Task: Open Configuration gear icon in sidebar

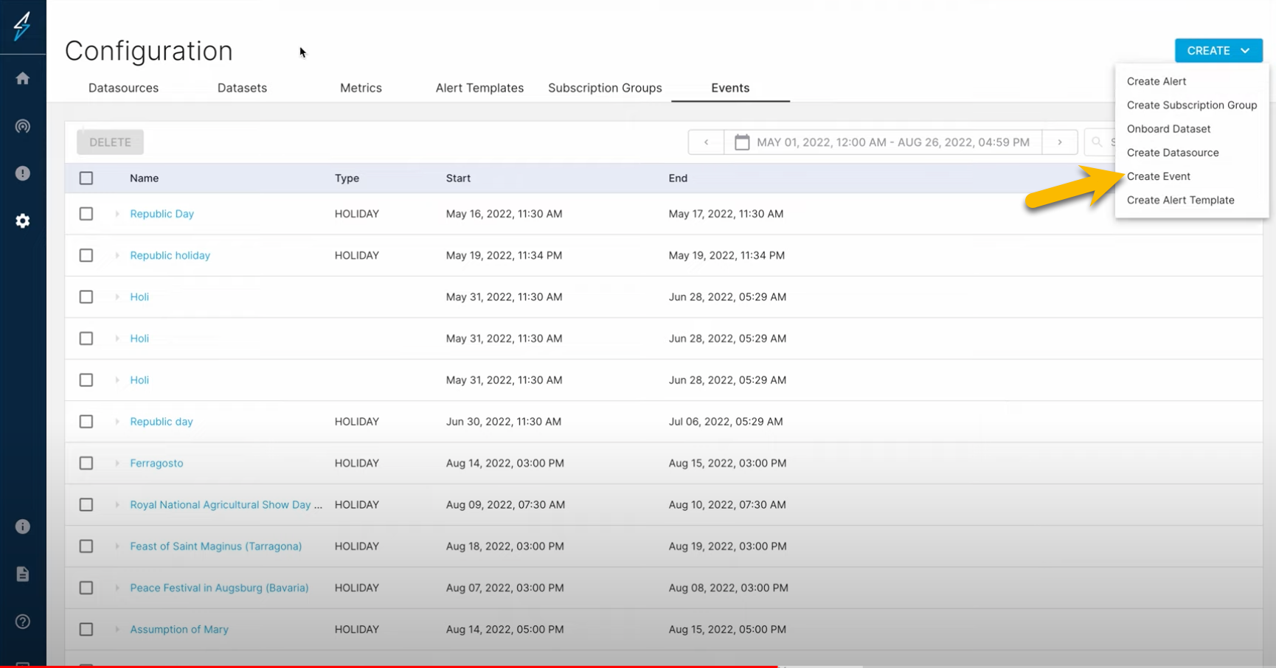Action: (x=23, y=220)
